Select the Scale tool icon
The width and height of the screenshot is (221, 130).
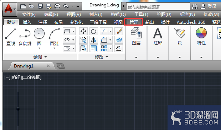(93, 48)
